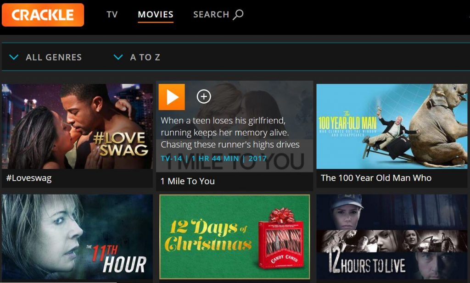Click The 100 Year Old Man Who title
Image resolution: width=470 pixels, height=283 pixels.
click(x=376, y=178)
